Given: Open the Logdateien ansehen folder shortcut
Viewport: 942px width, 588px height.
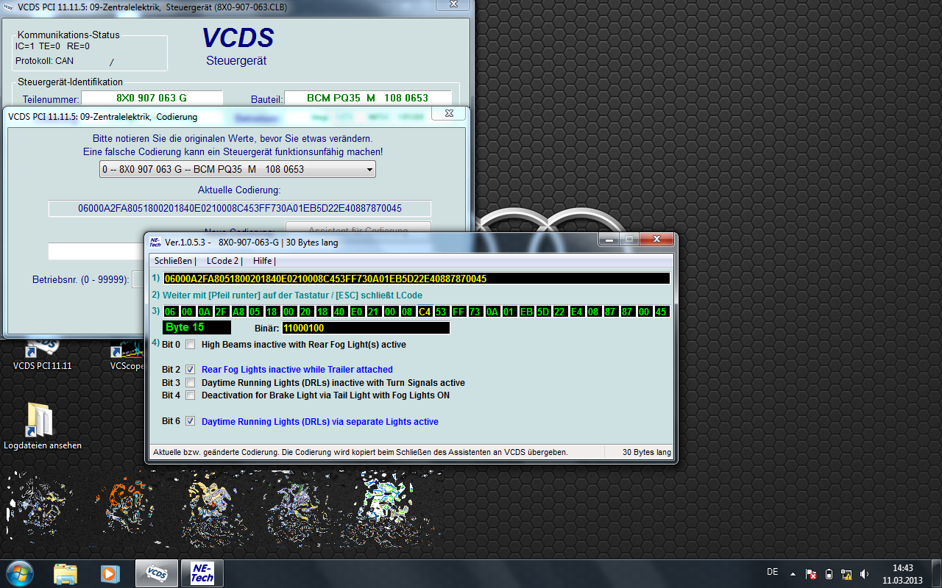Looking at the screenshot, I should coord(42,426).
